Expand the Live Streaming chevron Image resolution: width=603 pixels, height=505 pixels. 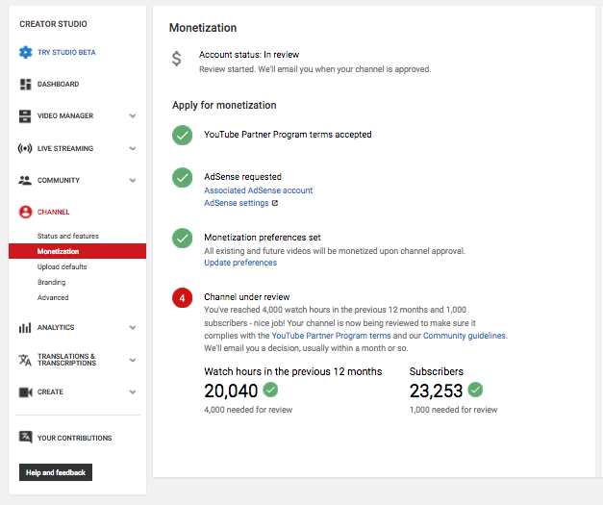(x=133, y=148)
